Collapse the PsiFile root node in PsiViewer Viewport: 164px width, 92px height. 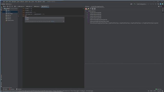(x=86, y=11)
